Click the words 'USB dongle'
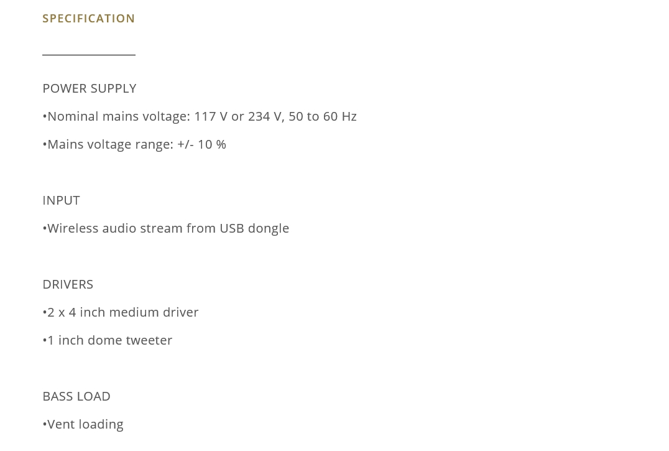This screenshot has height=451, width=669. [254, 228]
